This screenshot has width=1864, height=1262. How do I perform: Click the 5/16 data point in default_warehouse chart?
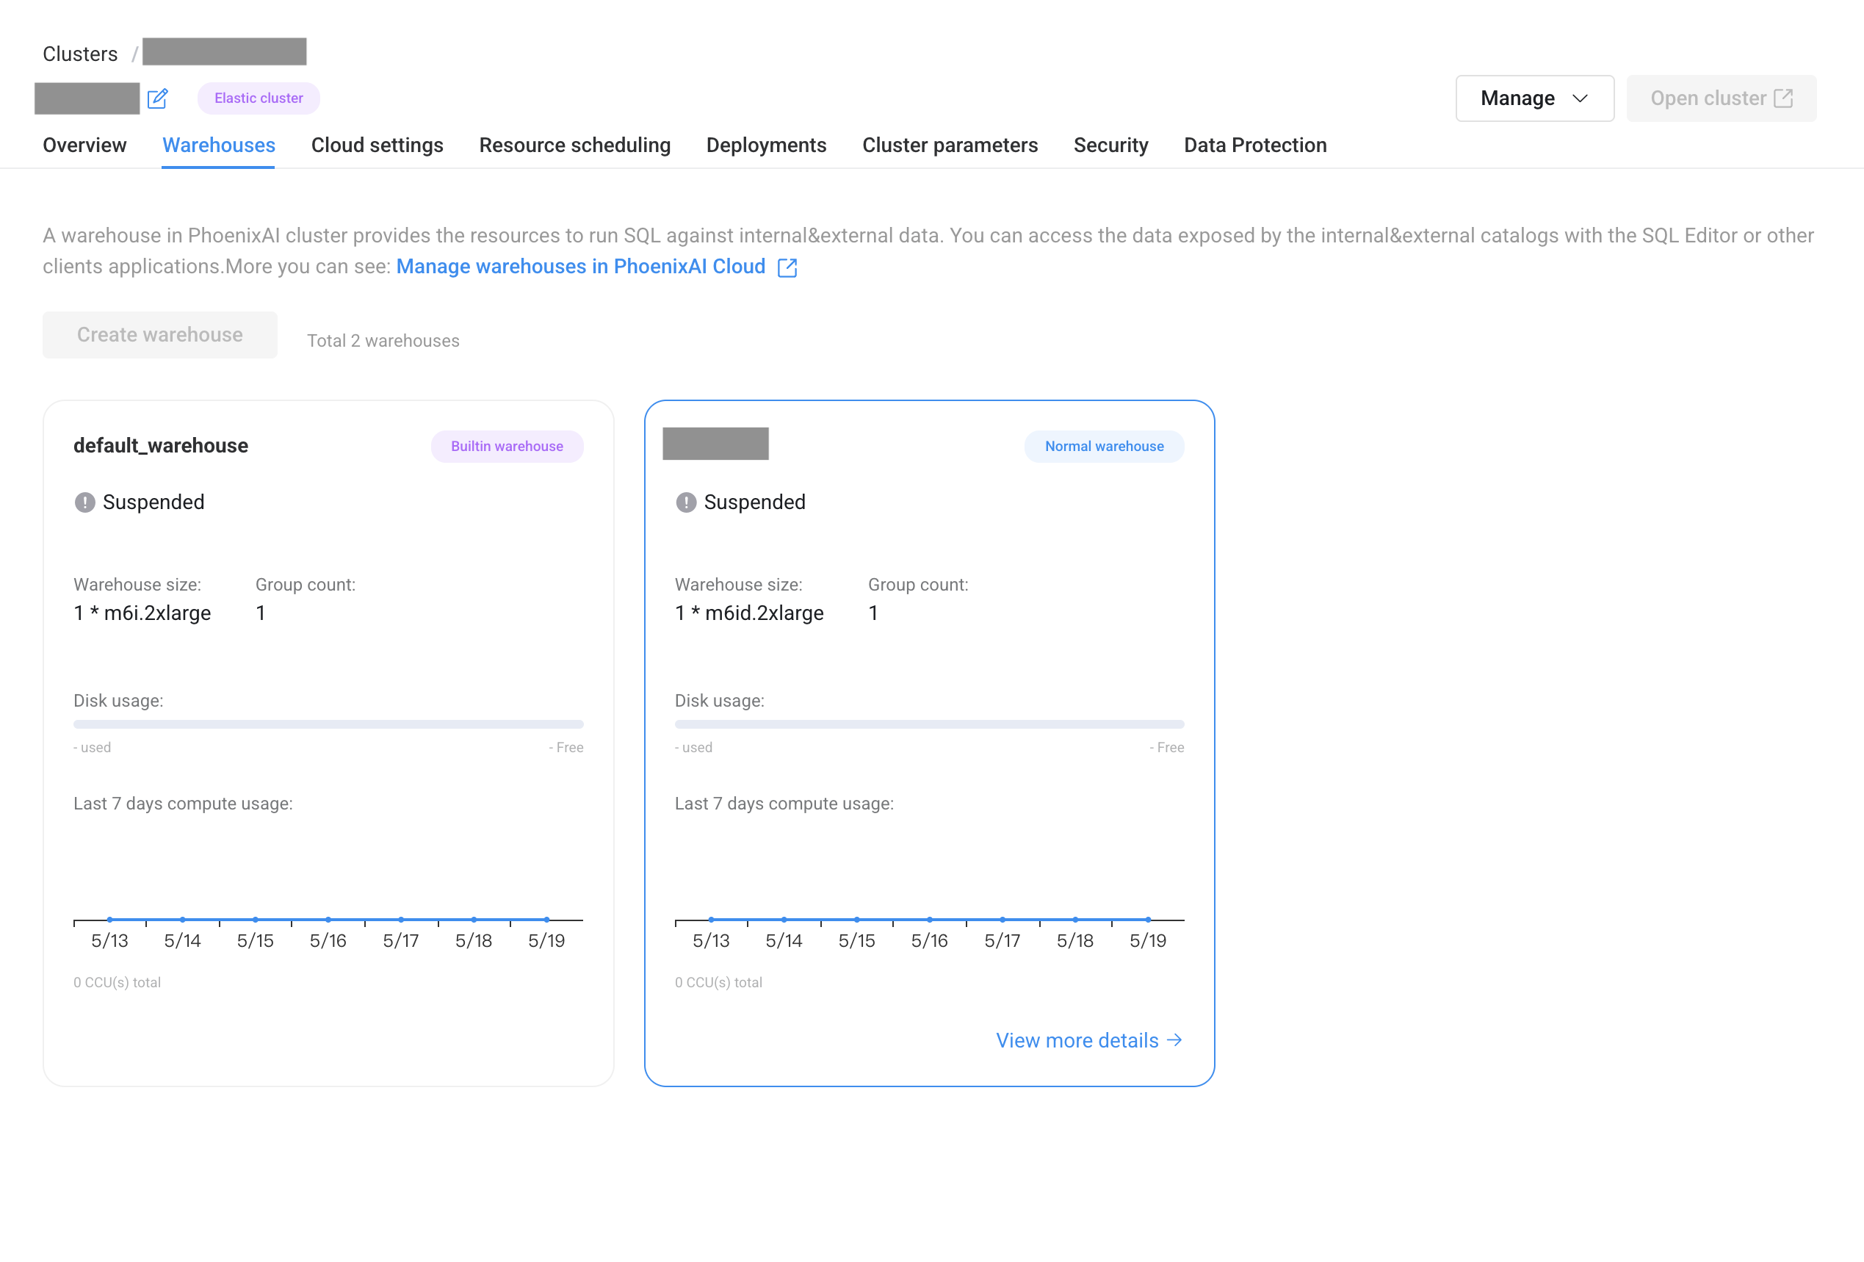click(328, 920)
